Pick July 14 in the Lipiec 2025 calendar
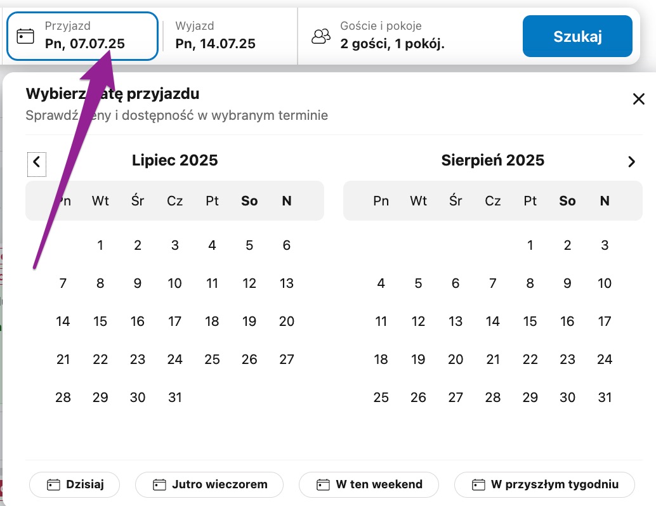The height and width of the screenshot is (506, 656). 63,321
